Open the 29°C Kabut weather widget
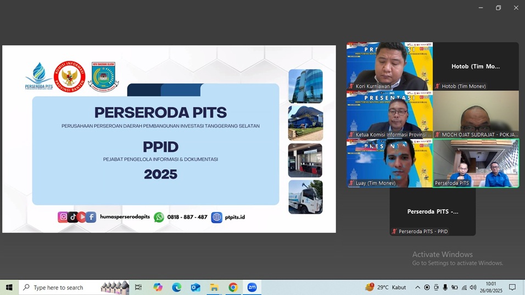525x295 pixels. coord(386,287)
